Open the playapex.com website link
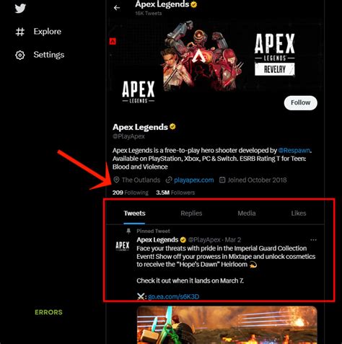 (x=194, y=180)
